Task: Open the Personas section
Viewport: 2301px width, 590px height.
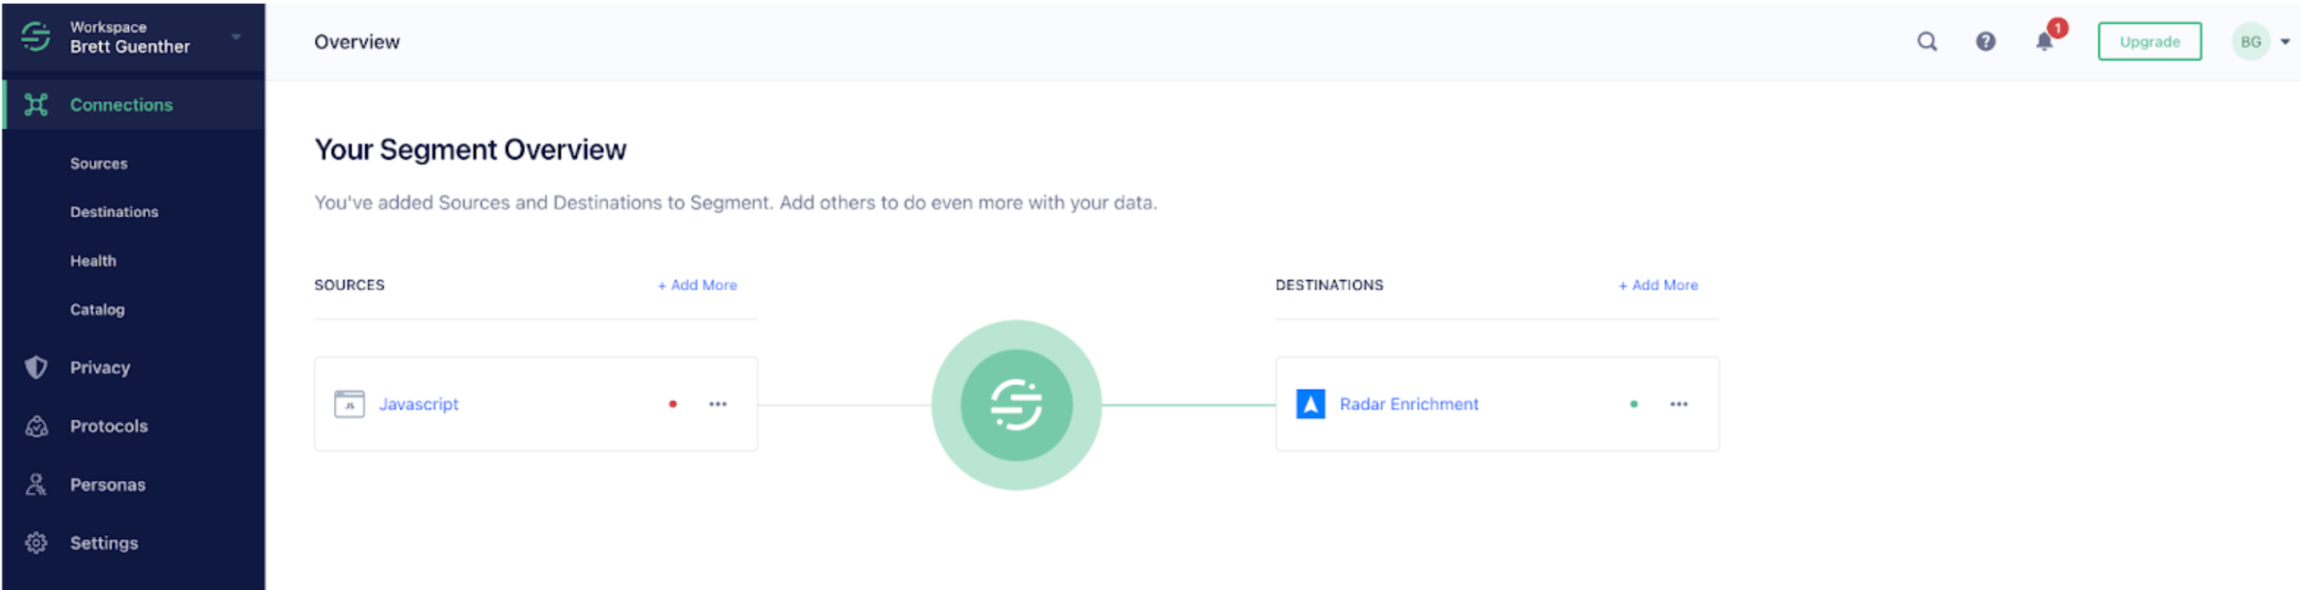Action: 108,484
